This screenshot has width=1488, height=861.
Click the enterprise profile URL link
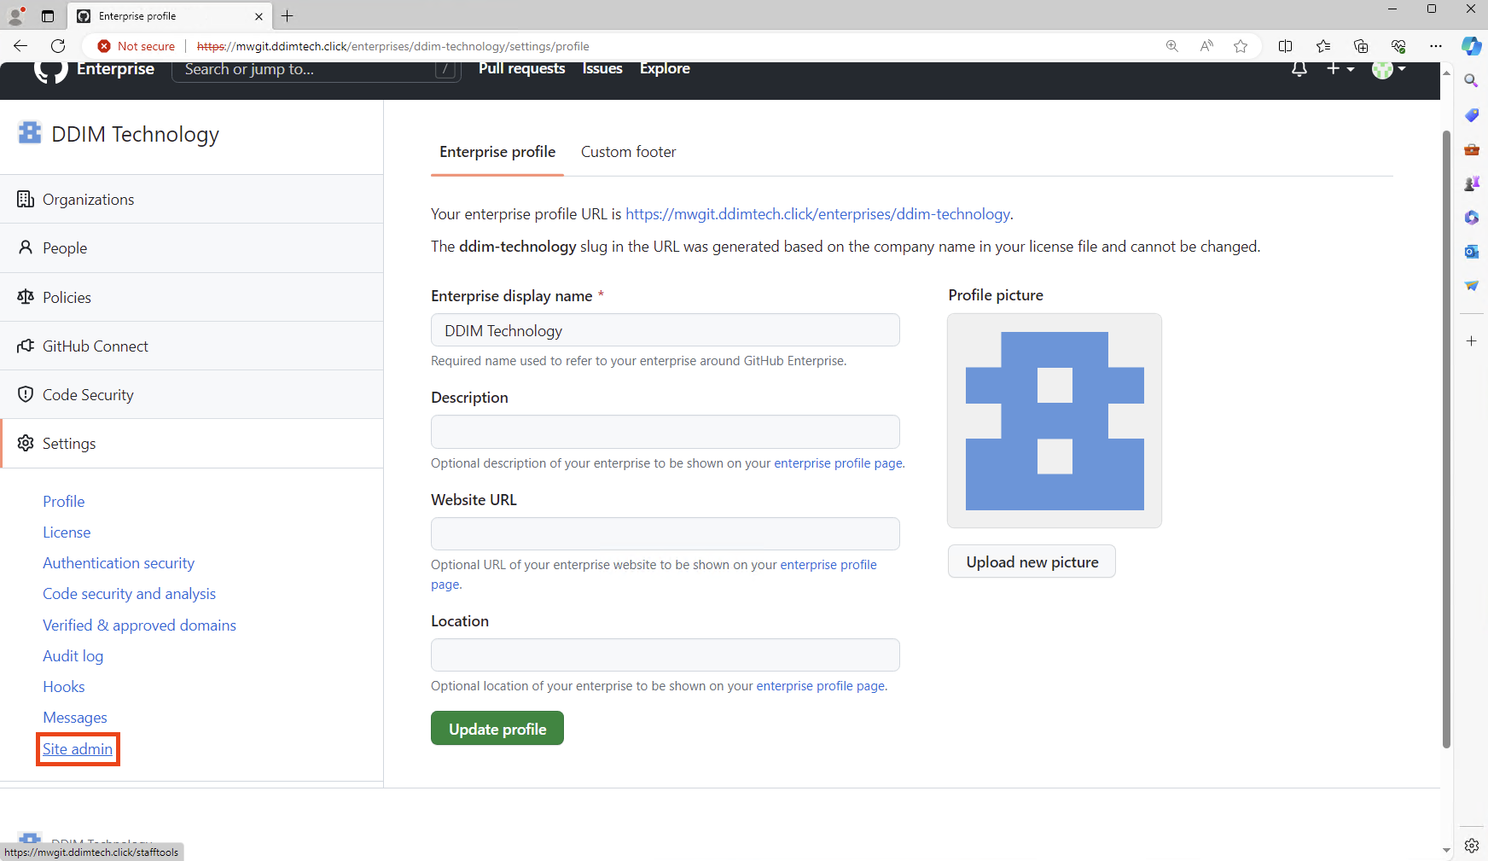[x=817, y=214]
